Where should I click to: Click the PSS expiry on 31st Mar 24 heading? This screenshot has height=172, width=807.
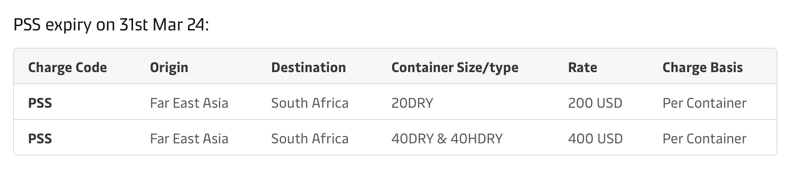pyautogui.click(x=111, y=25)
